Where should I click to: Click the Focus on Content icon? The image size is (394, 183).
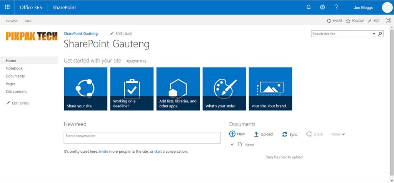(388, 21)
